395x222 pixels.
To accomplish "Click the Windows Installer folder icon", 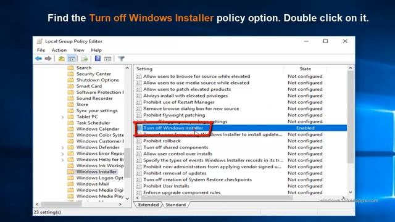I will pyautogui.click(x=71, y=171).
